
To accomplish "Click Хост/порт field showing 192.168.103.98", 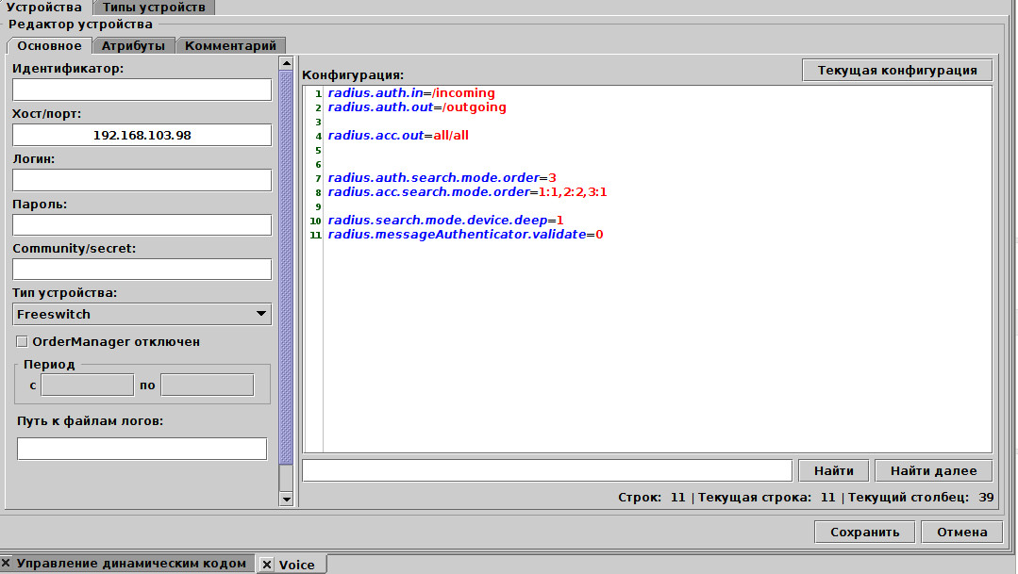I will [142, 135].
